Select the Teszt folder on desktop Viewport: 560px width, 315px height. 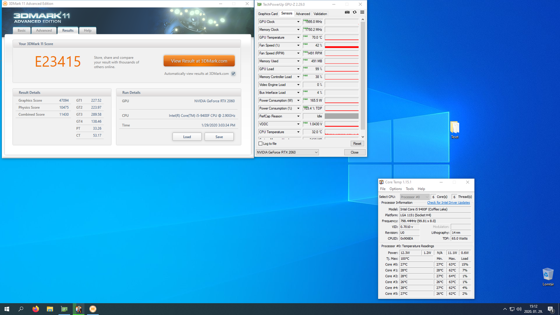click(455, 130)
